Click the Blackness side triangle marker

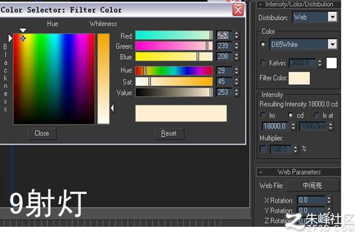pos(10,38)
